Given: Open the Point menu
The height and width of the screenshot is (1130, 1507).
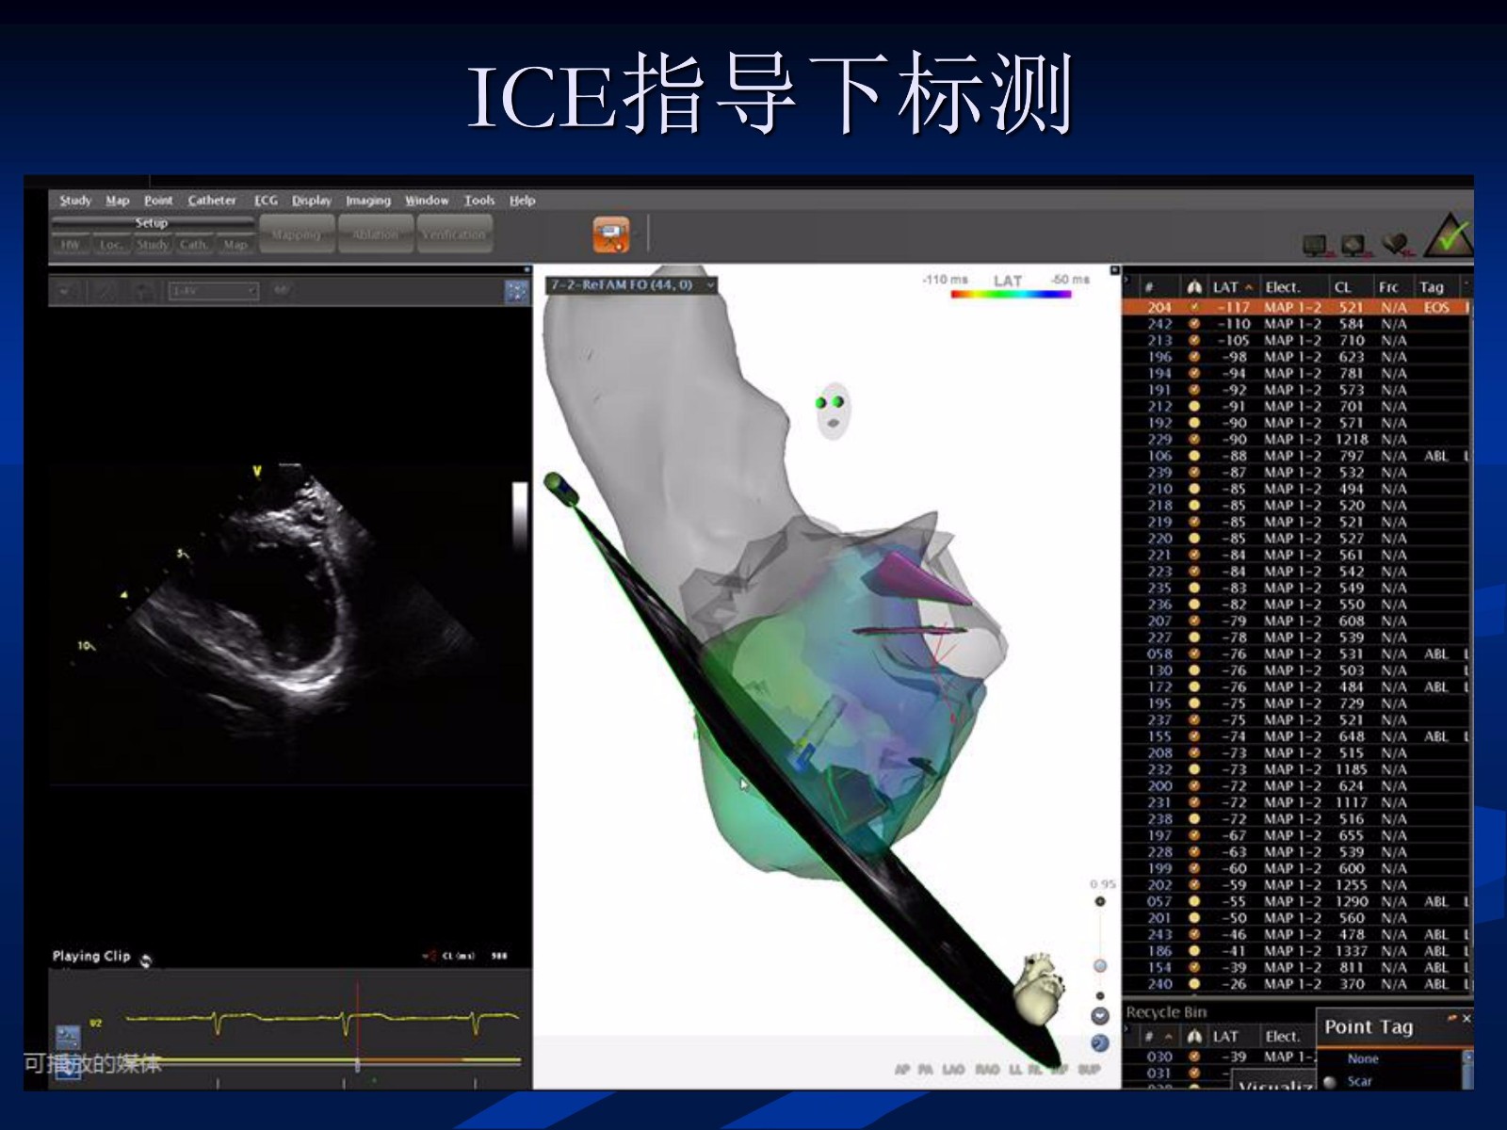Looking at the screenshot, I should tap(158, 201).
